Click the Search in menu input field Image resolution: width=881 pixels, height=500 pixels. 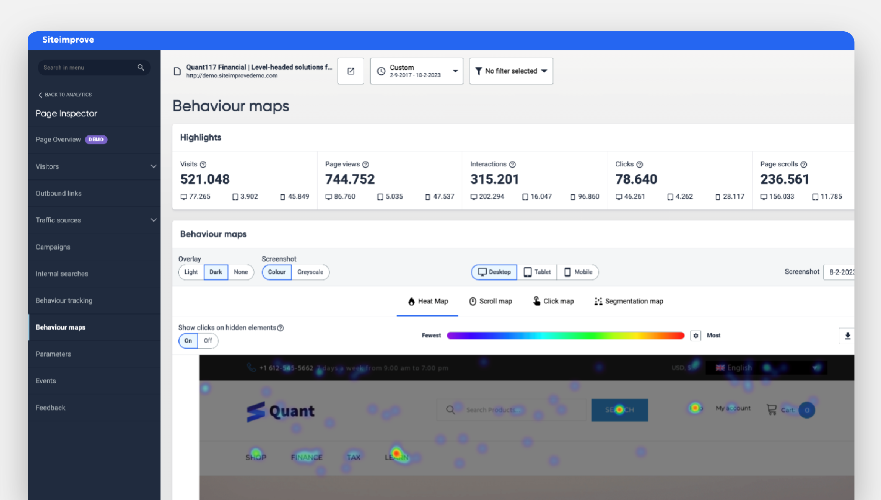point(86,67)
